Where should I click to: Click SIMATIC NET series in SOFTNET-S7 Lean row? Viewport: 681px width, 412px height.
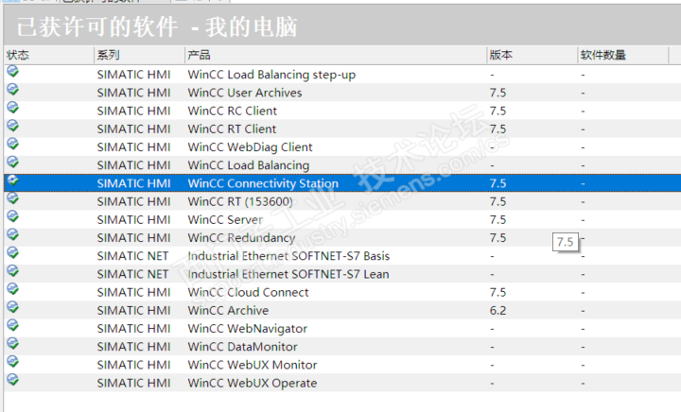click(x=132, y=274)
